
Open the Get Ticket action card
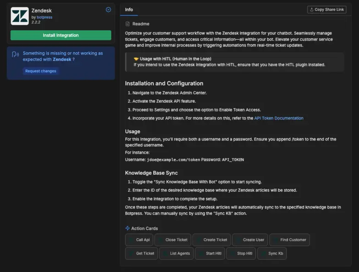click(142, 253)
